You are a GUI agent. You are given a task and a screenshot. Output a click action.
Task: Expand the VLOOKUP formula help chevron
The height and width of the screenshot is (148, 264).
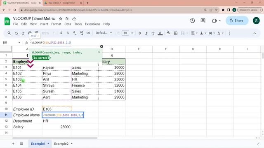99,52
